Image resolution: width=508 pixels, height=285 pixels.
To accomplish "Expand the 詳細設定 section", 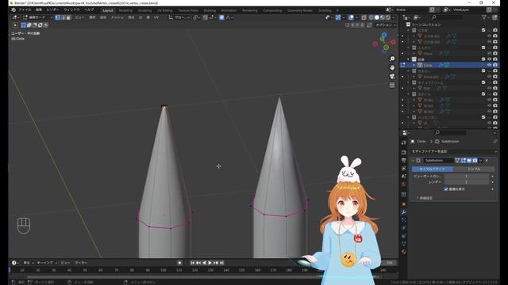I will (425, 198).
